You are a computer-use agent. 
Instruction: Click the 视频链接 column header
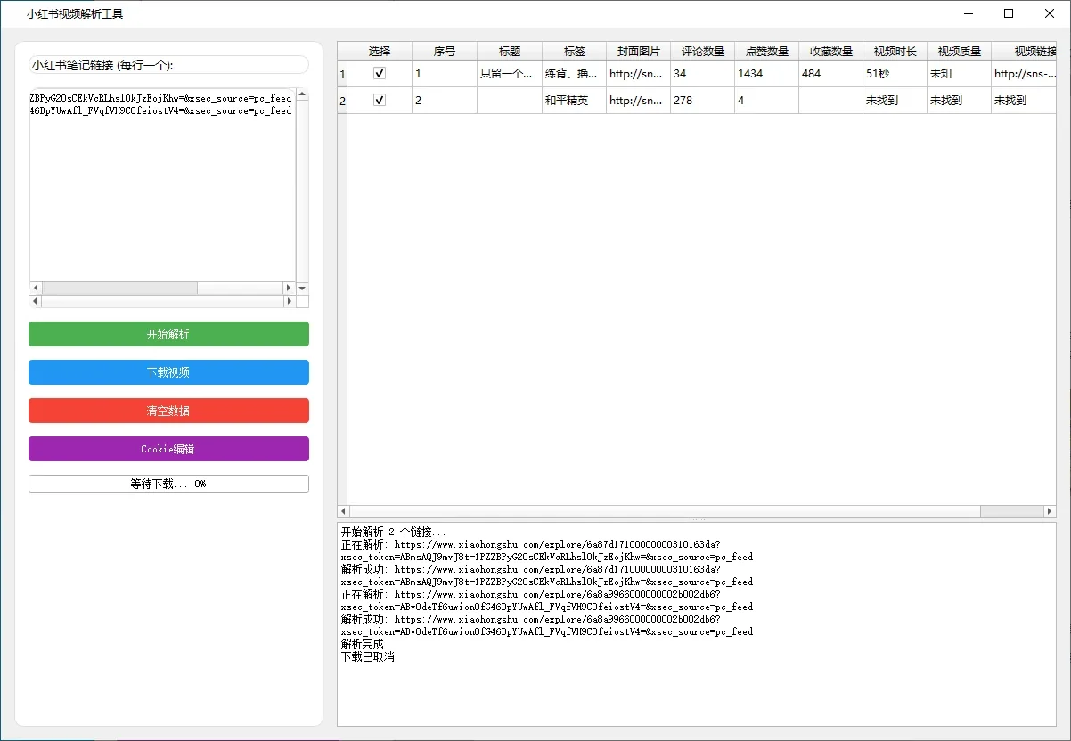click(1024, 52)
